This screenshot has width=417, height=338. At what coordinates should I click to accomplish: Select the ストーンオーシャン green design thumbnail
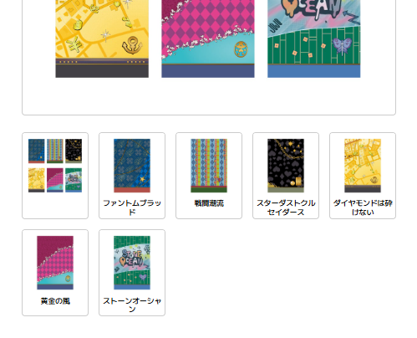pyautogui.click(x=132, y=263)
